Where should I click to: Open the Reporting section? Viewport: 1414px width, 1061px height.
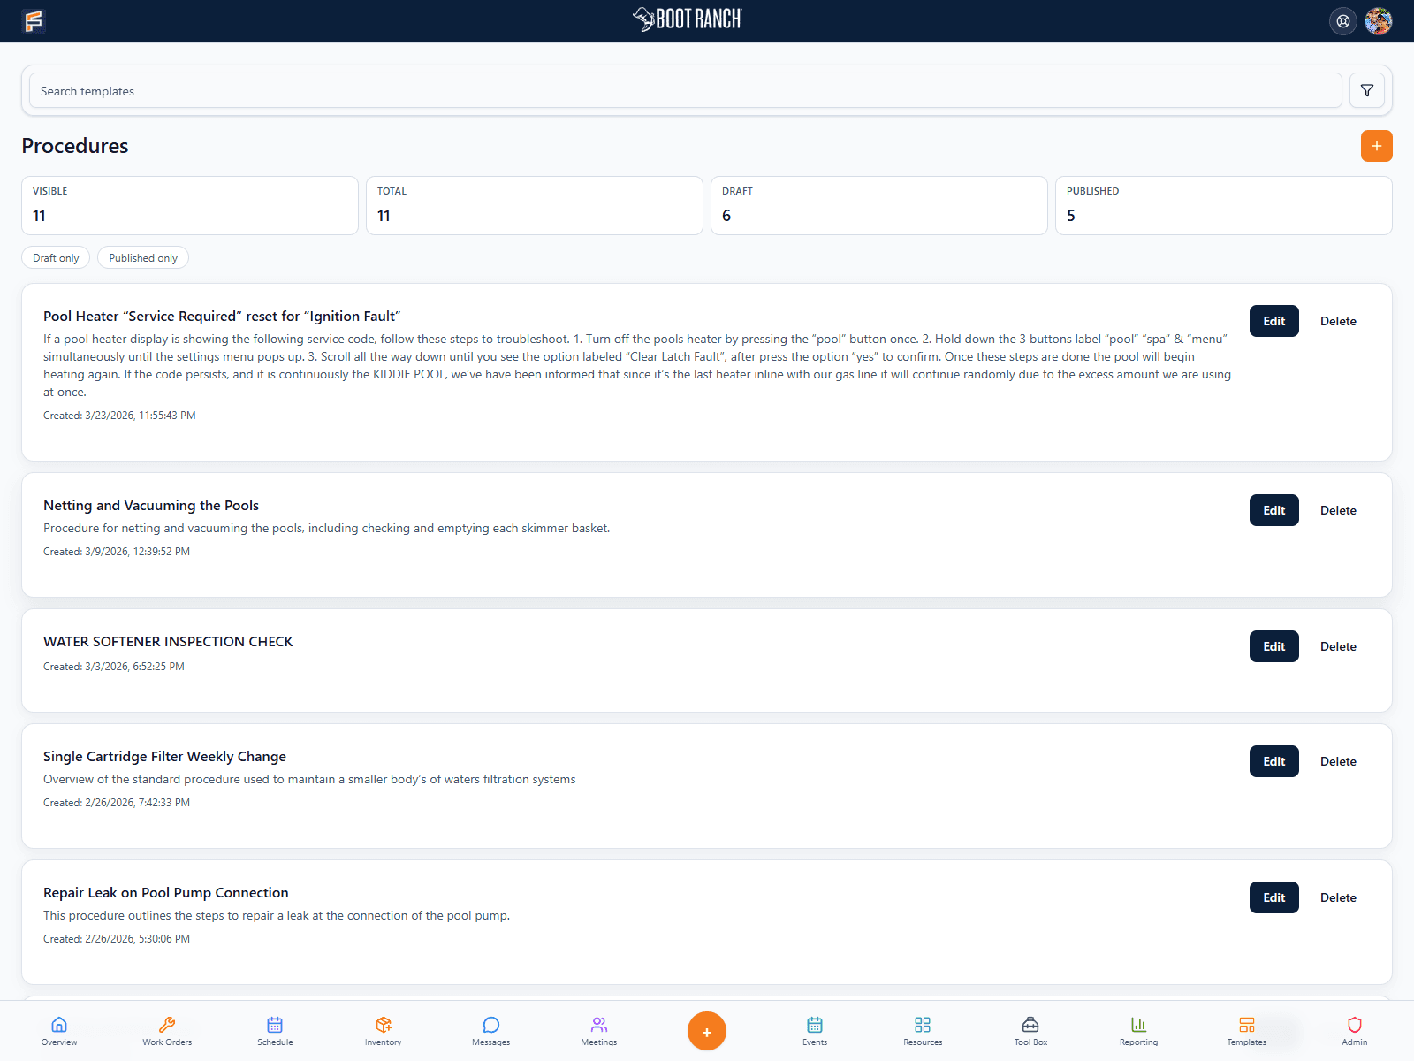[x=1138, y=1030]
